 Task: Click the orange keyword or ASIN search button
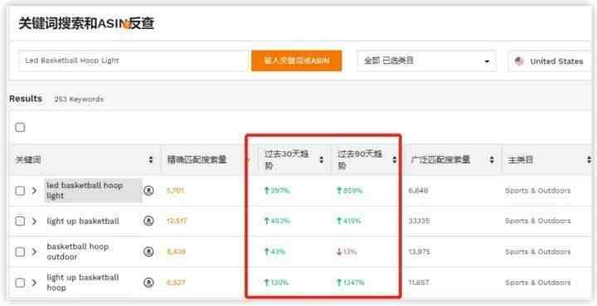click(x=297, y=61)
